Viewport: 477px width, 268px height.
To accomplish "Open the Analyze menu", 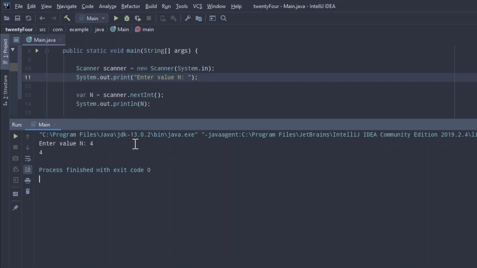I will click(x=108, y=6).
